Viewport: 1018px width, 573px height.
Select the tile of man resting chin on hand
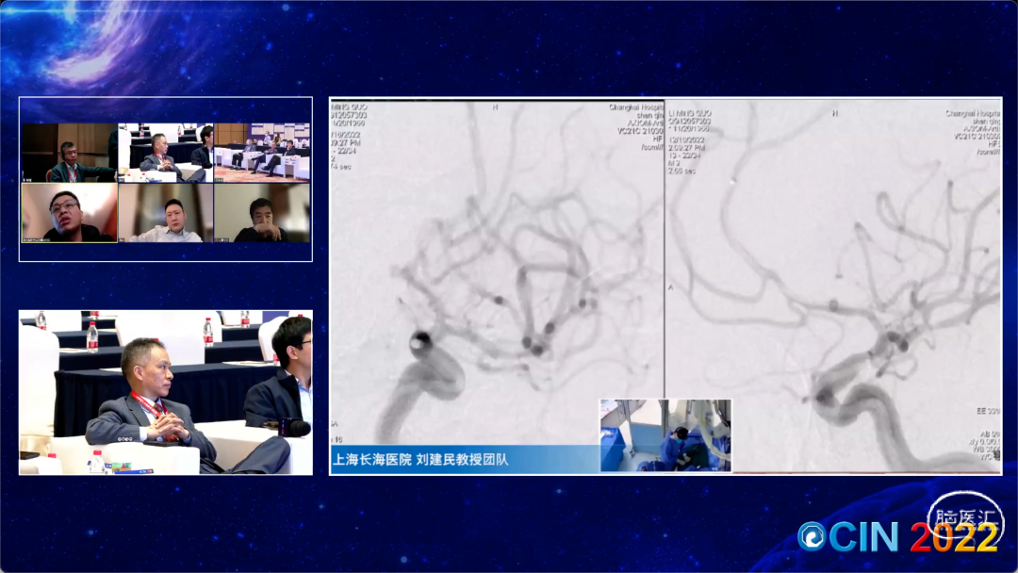coord(262,213)
